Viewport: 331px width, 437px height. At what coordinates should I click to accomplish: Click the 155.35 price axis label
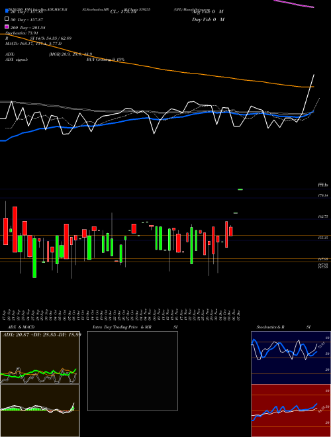pos(324,238)
